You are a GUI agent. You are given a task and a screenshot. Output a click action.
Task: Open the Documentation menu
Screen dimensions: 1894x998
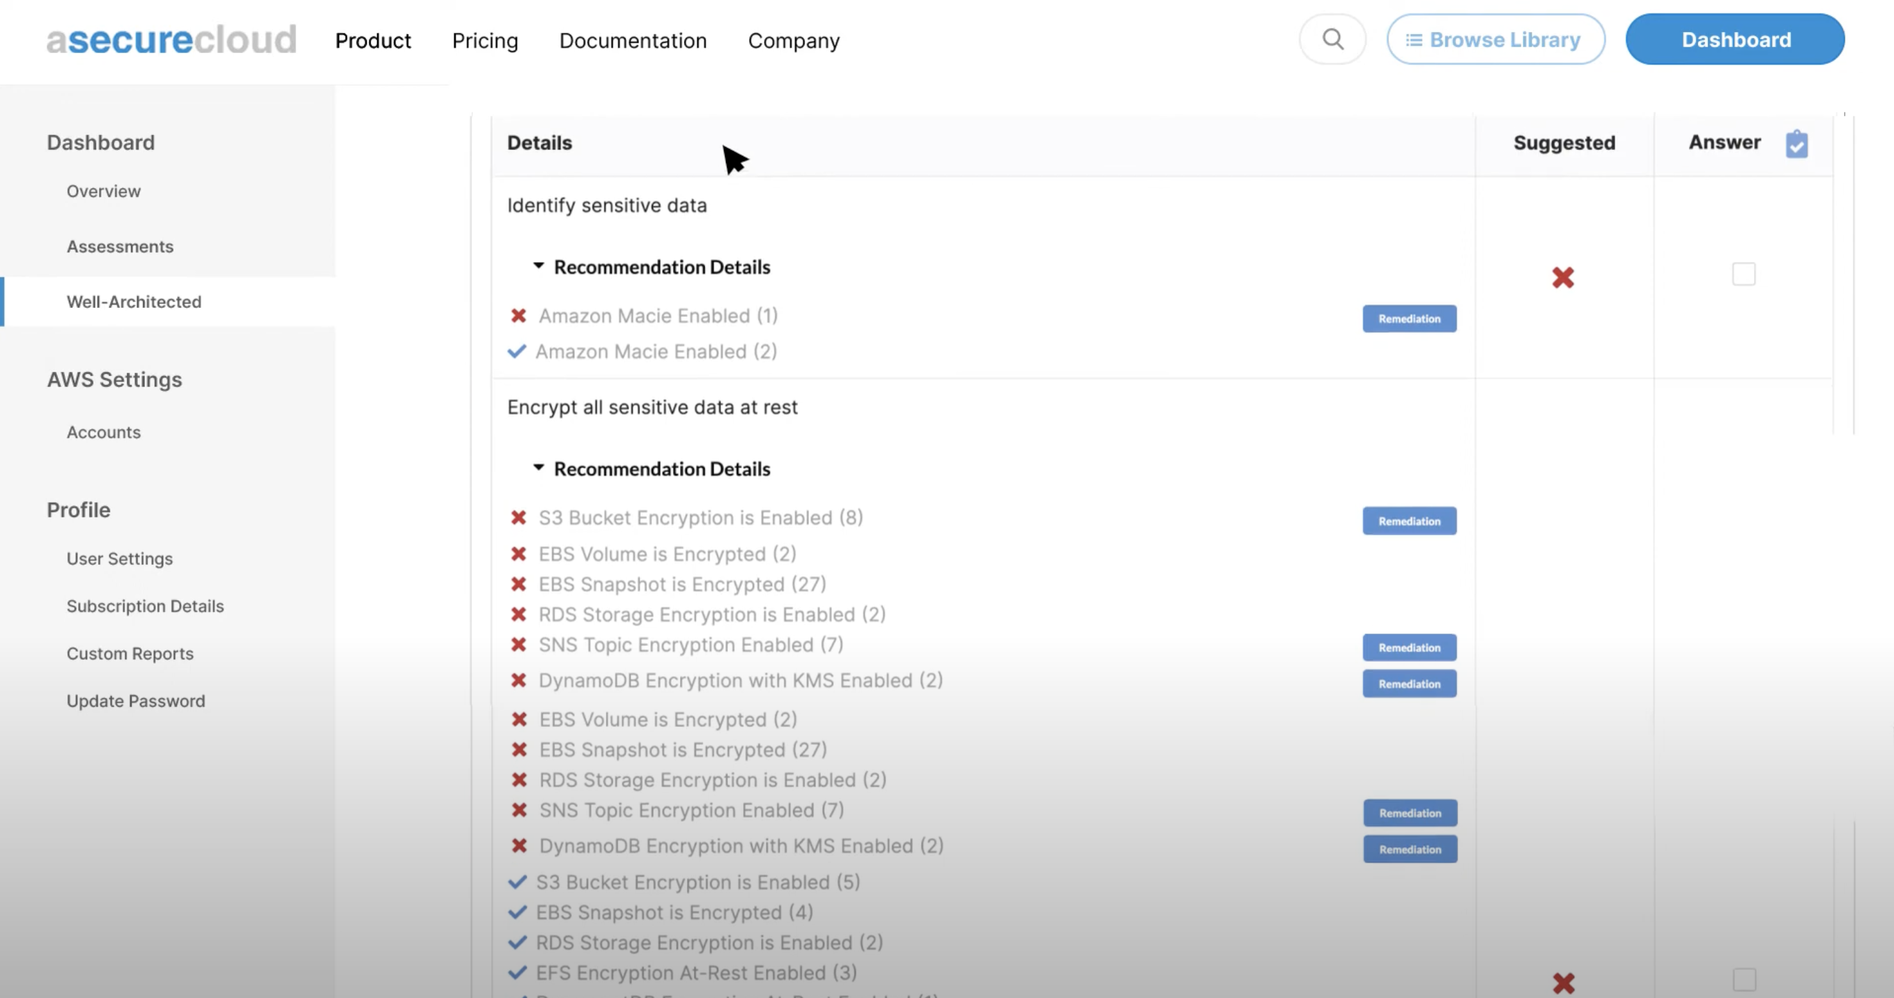[633, 40]
